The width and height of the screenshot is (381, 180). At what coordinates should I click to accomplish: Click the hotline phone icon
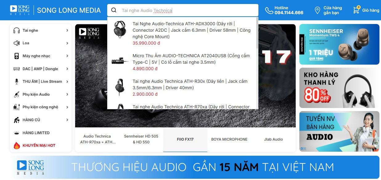pos(269,10)
